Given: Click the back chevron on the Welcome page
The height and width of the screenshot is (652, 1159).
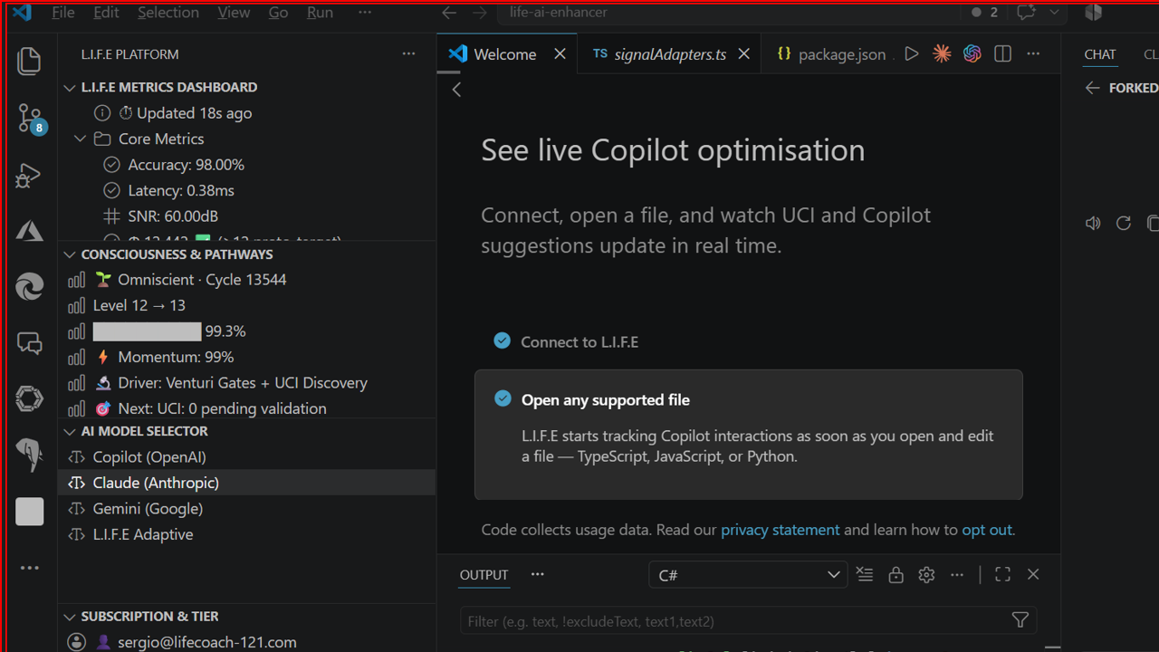Looking at the screenshot, I should click(456, 89).
